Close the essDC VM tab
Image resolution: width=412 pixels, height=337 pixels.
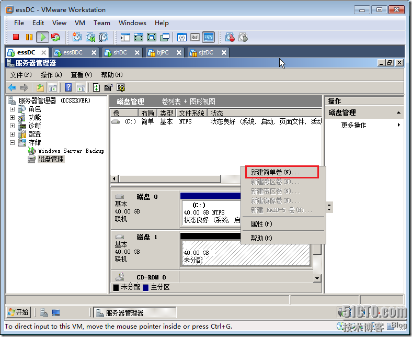43,53
